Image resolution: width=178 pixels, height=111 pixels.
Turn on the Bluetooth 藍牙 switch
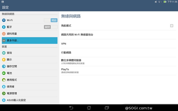tap(51, 27)
